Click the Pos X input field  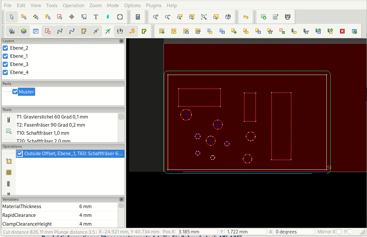[x=197, y=231]
